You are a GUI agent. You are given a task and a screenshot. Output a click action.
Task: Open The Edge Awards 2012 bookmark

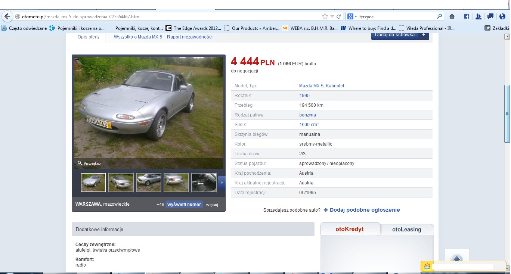pyautogui.click(x=194, y=28)
